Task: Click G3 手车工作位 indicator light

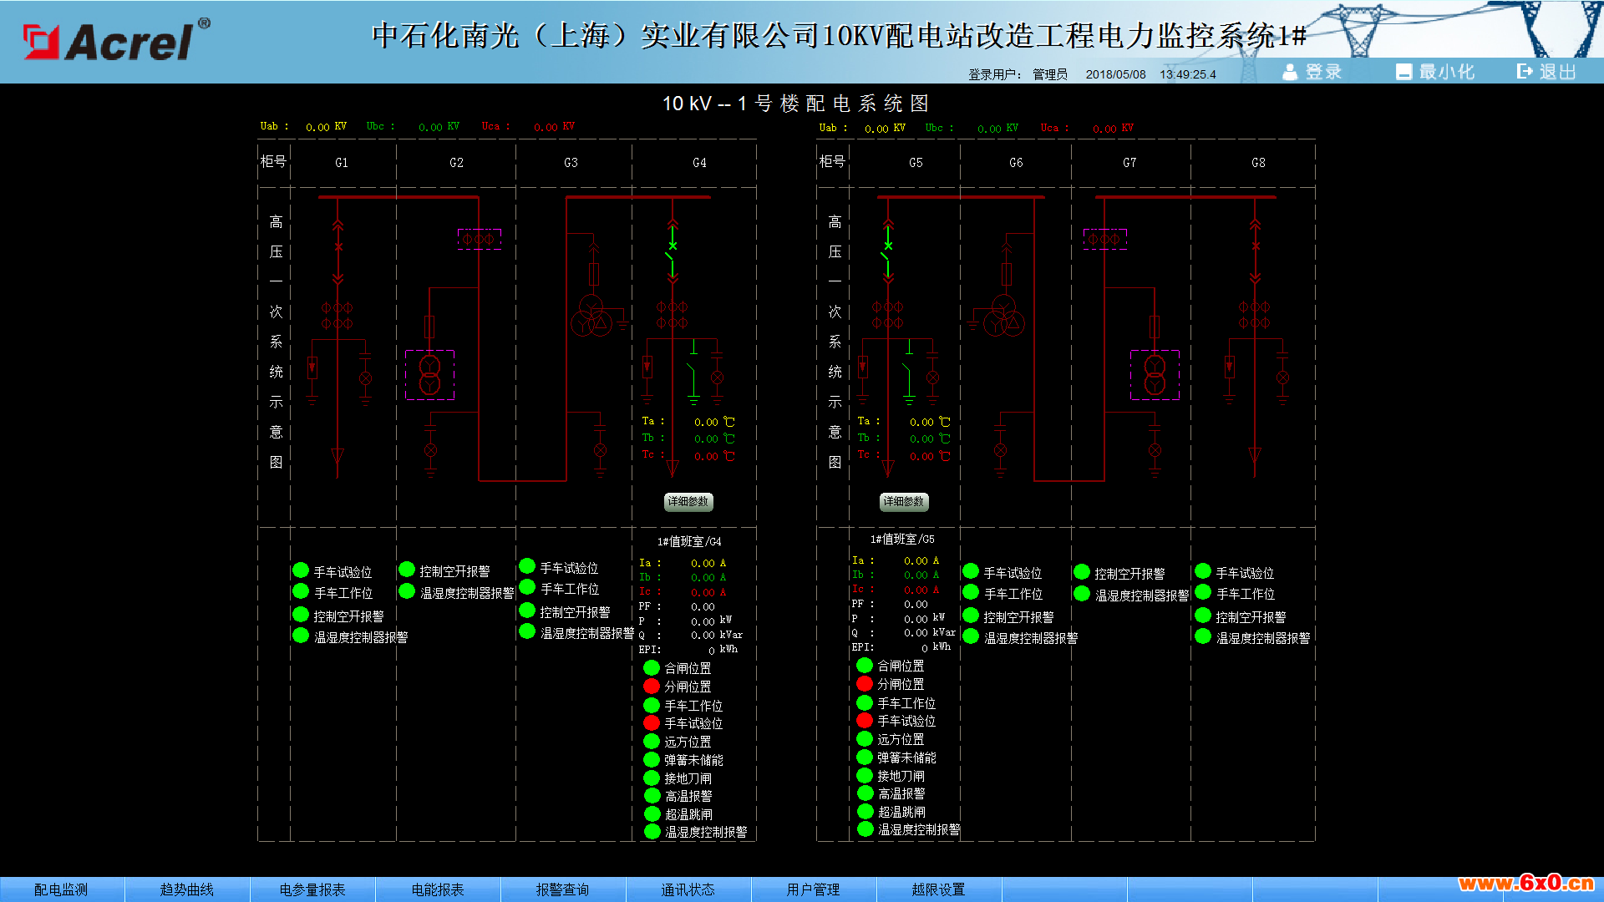Action: click(527, 588)
